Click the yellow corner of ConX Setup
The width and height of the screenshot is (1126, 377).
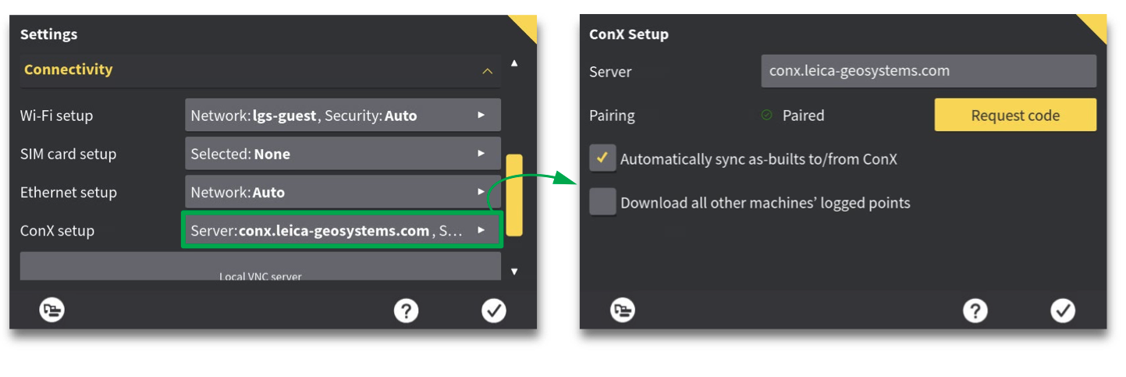(x=1096, y=25)
